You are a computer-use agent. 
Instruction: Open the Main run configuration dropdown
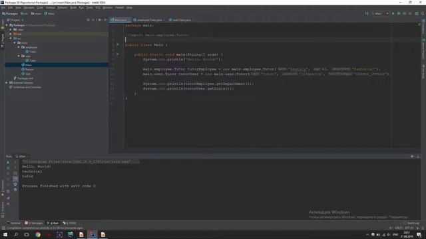[380, 13]
